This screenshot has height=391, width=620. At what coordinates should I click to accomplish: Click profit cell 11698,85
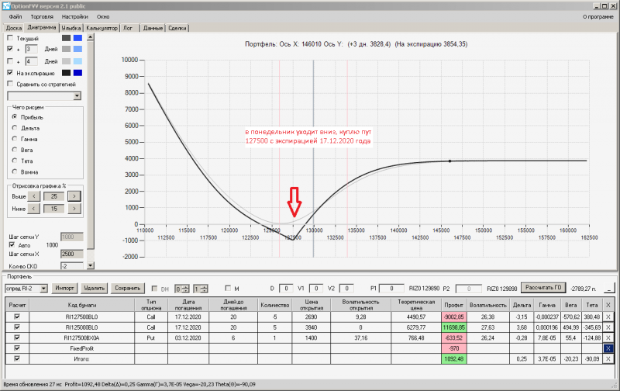(453, 327)
